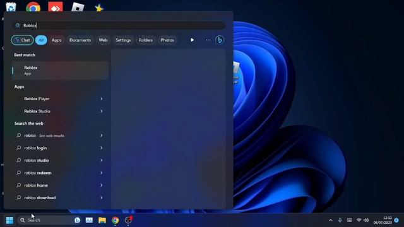Open the three-dot options menu
Viewport: 404px width, 227px height.
(x=208, y=40)
